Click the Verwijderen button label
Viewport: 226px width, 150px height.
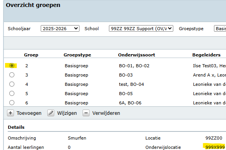coord(106,113)
